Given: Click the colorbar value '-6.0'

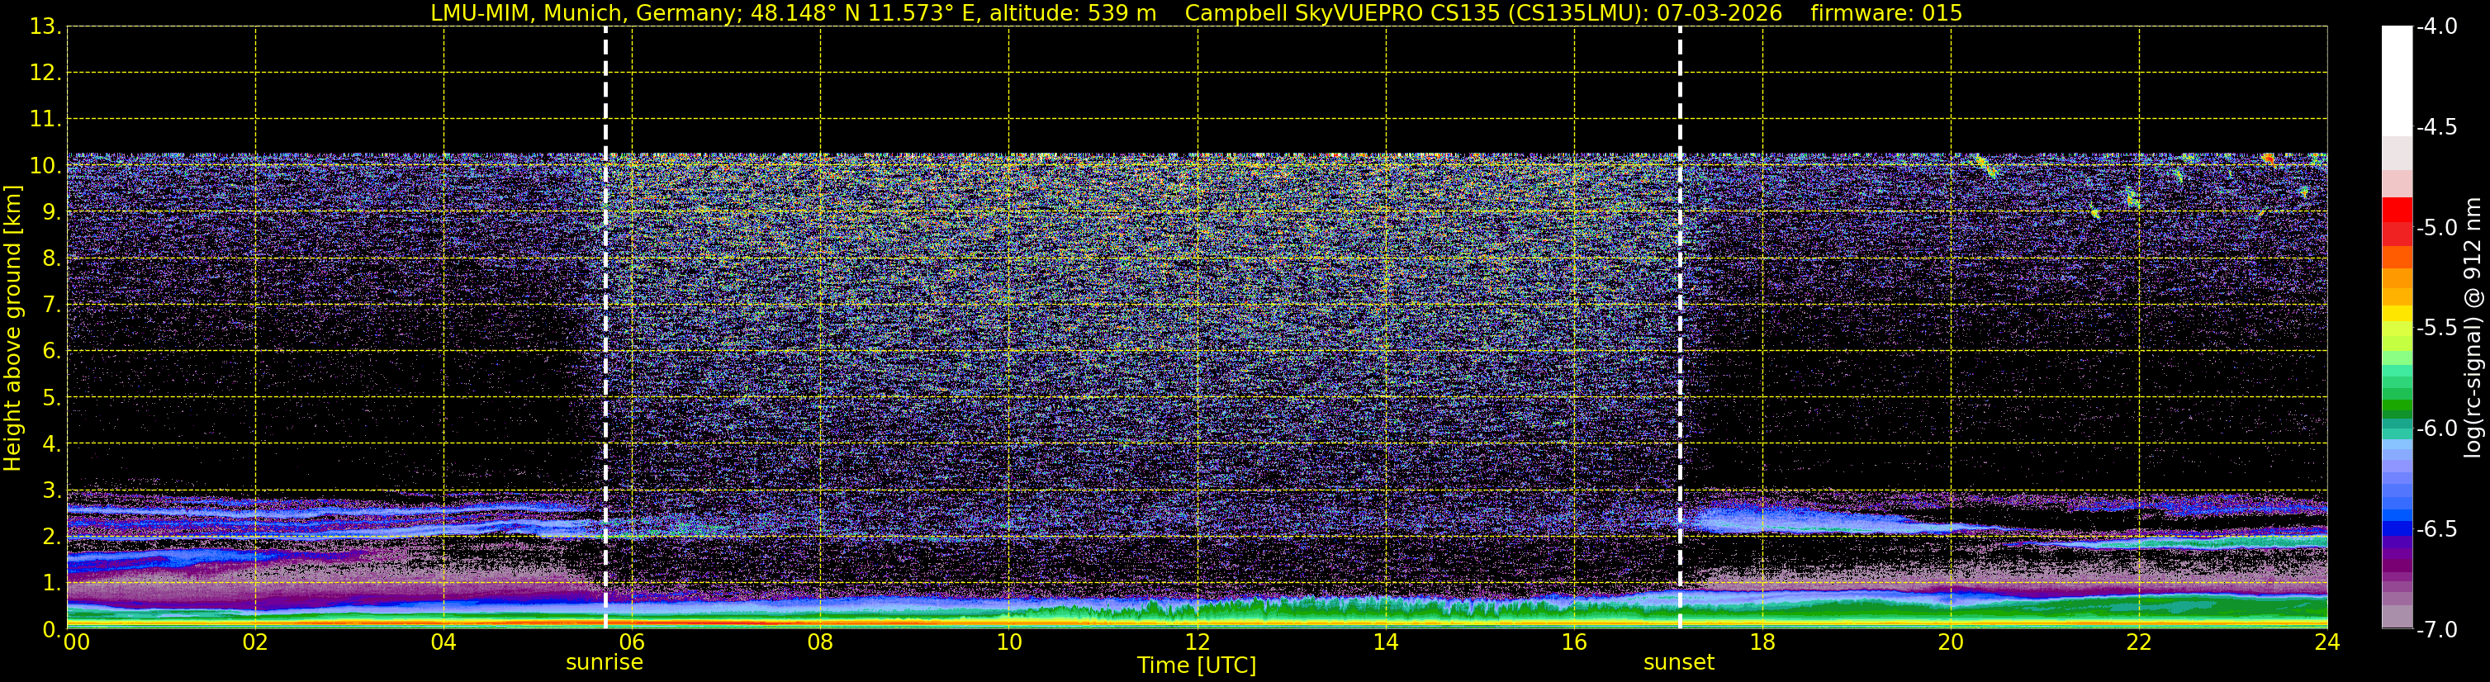Looking at the screenshot, I should (2435, 429).
